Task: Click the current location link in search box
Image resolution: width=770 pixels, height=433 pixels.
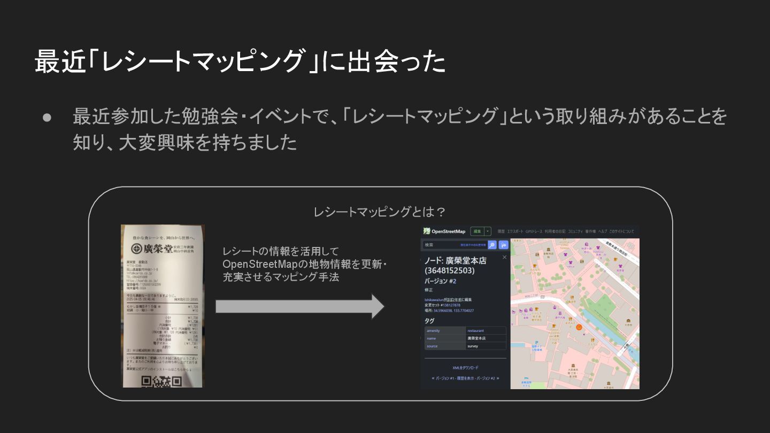Action: point(473,245)
